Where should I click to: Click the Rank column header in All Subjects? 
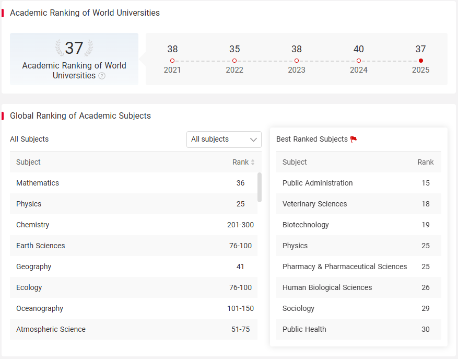[x=240, y=162]
